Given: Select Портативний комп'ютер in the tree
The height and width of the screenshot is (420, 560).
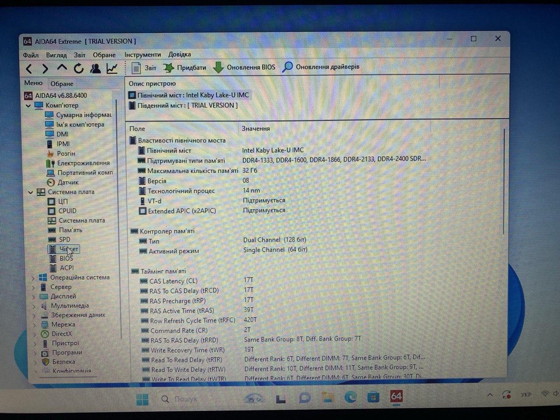Looking at the screenshot, I should 79,173.
